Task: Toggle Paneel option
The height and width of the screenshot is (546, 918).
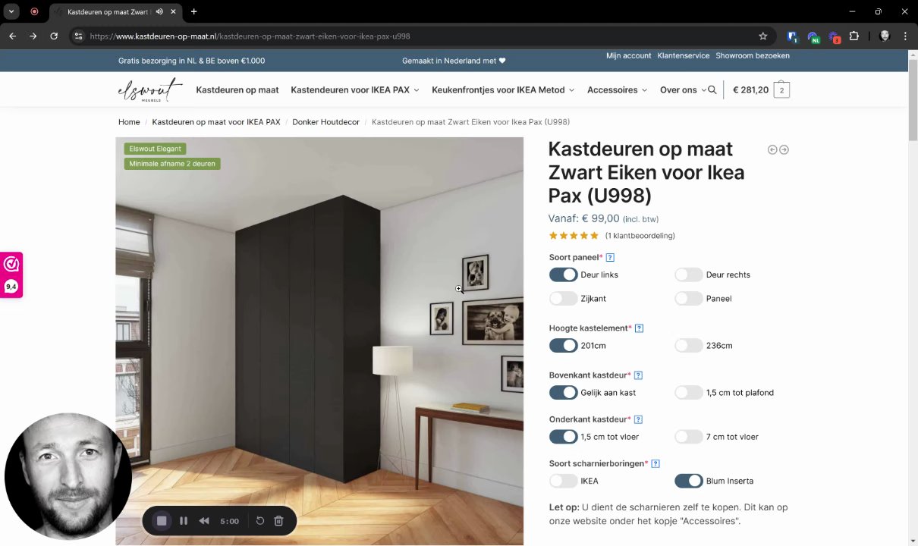Action: (689, 299)
